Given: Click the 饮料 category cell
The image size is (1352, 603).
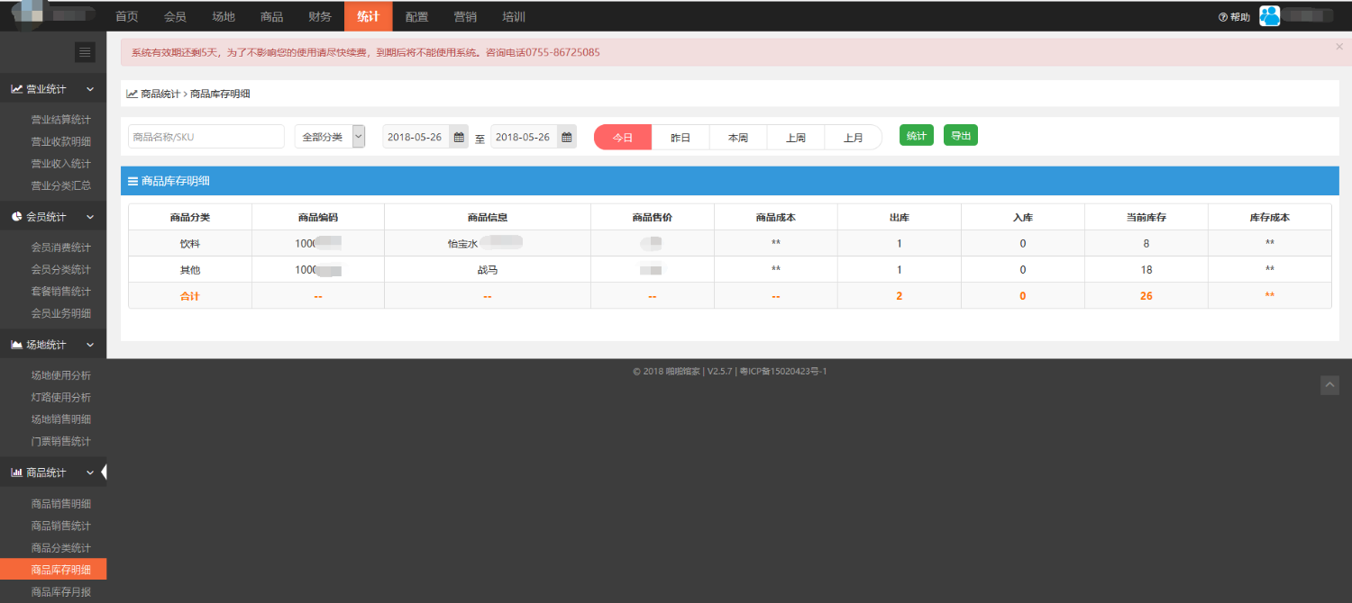Looking at the screenshot, I should (x=190, y=244).
